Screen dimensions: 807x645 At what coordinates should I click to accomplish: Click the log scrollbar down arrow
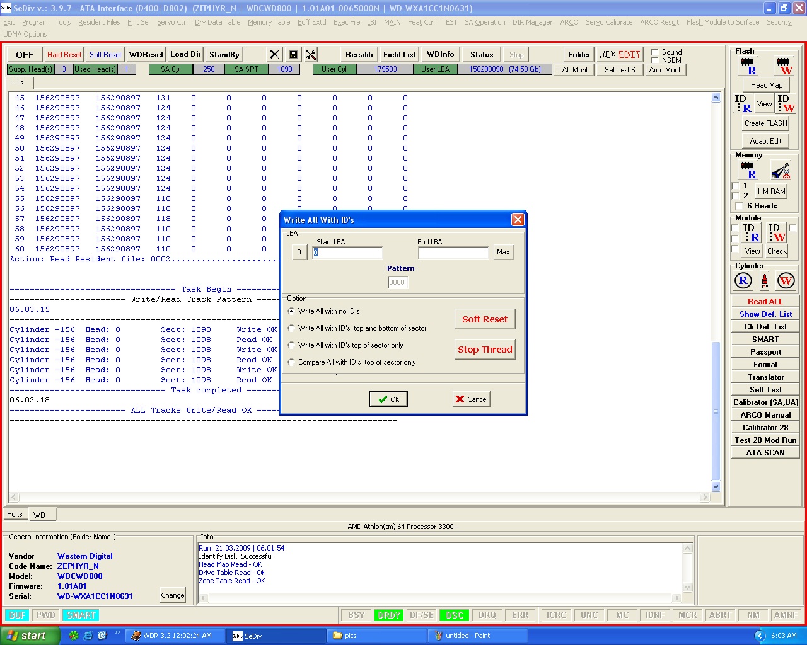tap(716, 486)
